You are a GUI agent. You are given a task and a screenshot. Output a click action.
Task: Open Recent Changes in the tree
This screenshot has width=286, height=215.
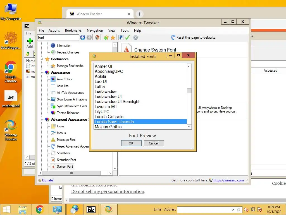click(x=68, y=52)
